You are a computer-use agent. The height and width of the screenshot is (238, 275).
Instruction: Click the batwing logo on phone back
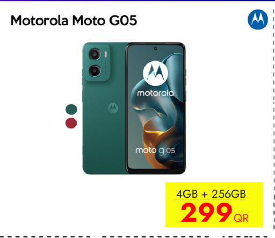[113, 108]
